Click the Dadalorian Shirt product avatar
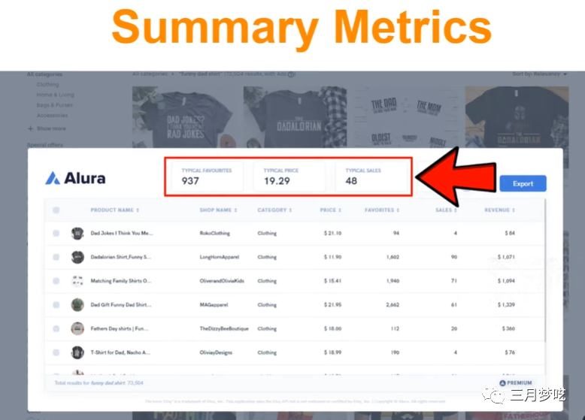585x420 pixels. pyautogui.click(x=77, y=257)
